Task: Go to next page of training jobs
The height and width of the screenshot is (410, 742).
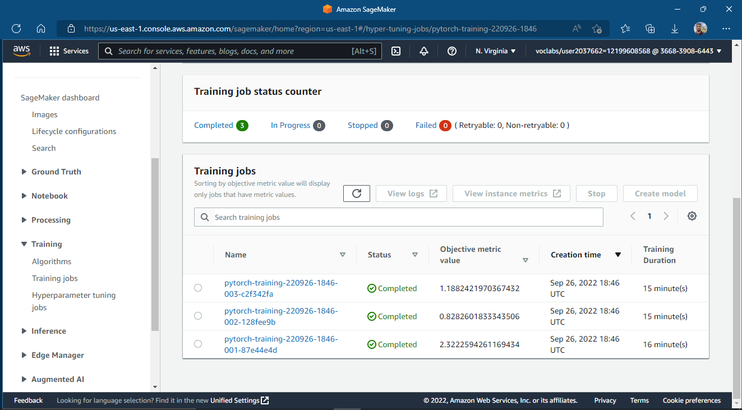Action: click(666, 216)
